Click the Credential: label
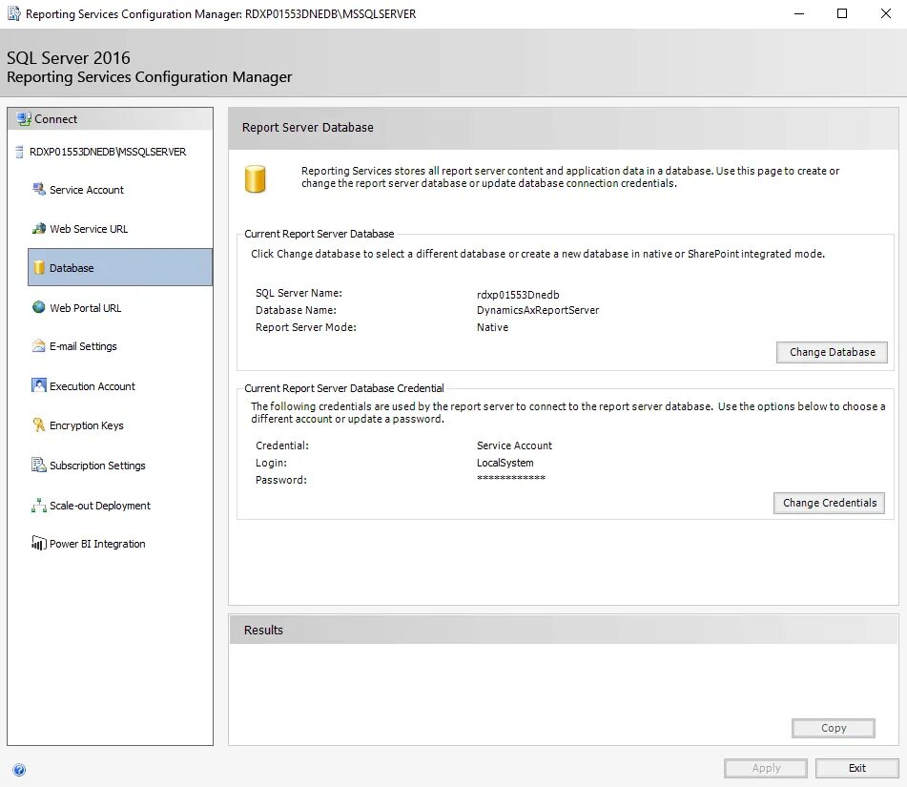 (x=281, y=445)
